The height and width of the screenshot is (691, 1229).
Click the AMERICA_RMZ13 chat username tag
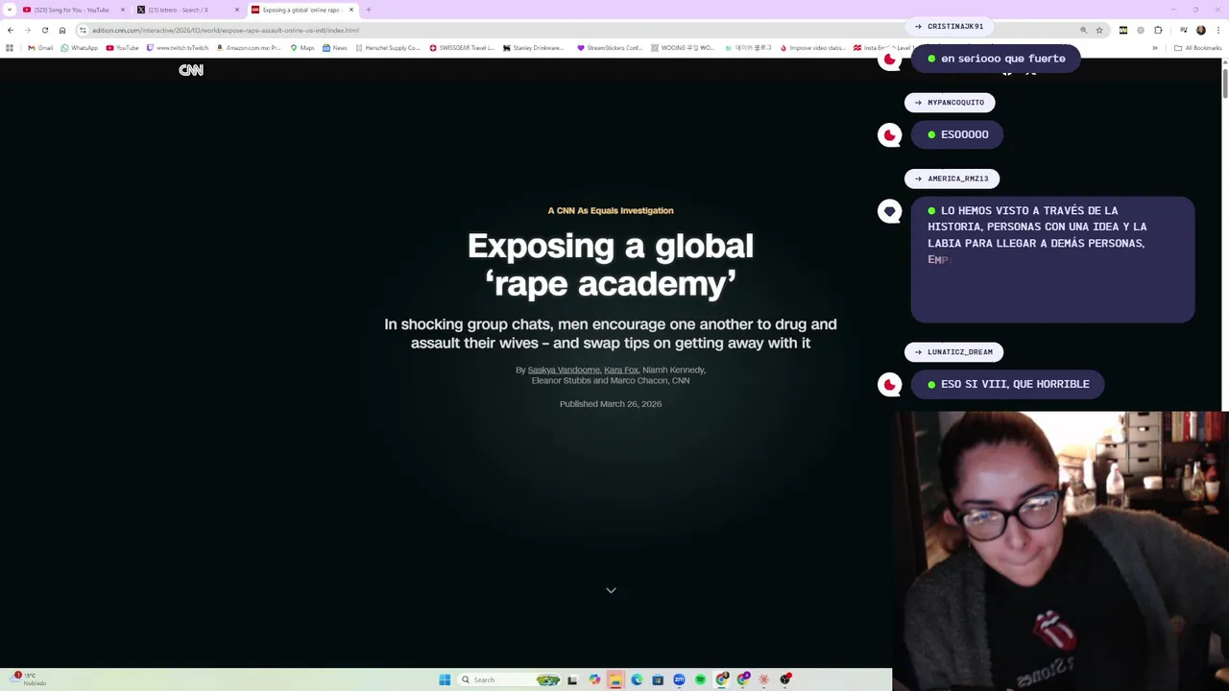point(952,179)
